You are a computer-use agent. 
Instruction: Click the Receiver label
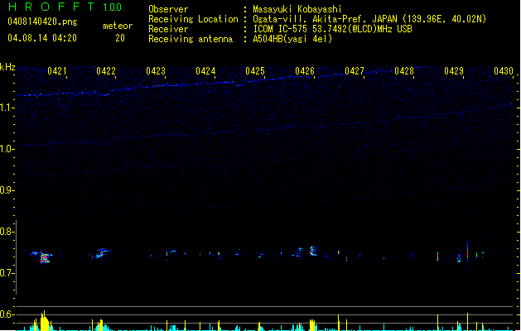click(168, 29)
